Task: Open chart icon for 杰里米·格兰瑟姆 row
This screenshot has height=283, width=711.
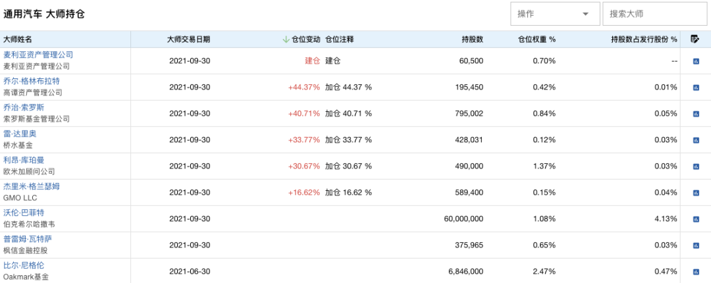Action: click(696, 193)
